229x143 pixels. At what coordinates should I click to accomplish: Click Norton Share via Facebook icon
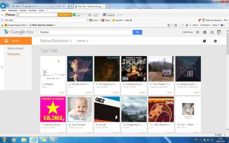[x=105, y=15]
